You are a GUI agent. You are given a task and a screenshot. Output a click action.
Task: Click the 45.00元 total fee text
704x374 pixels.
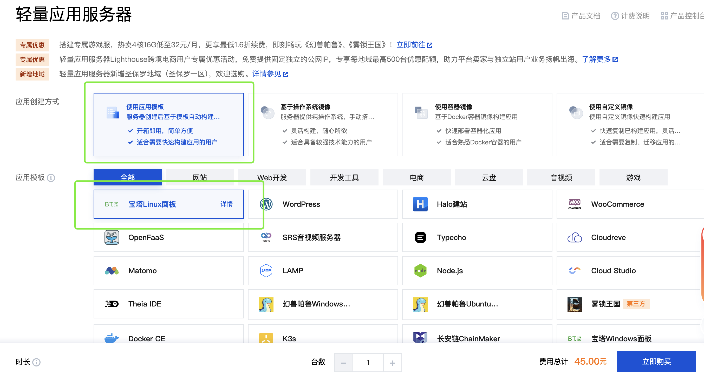click(x=590, y=362)
